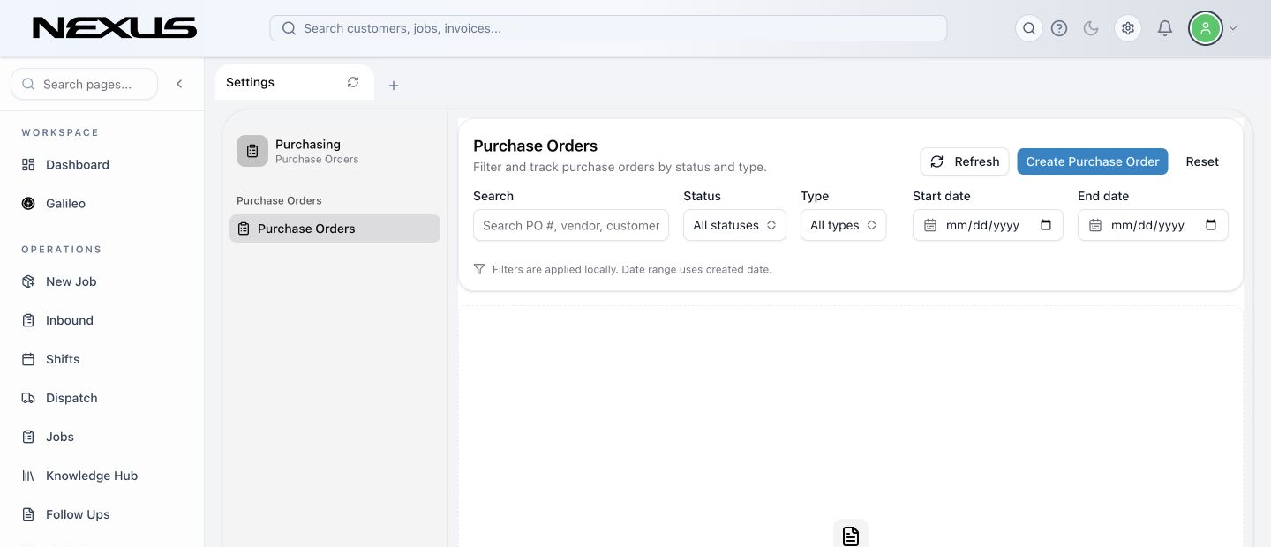Click the empty-state document icon

click(x=851, y=536)
